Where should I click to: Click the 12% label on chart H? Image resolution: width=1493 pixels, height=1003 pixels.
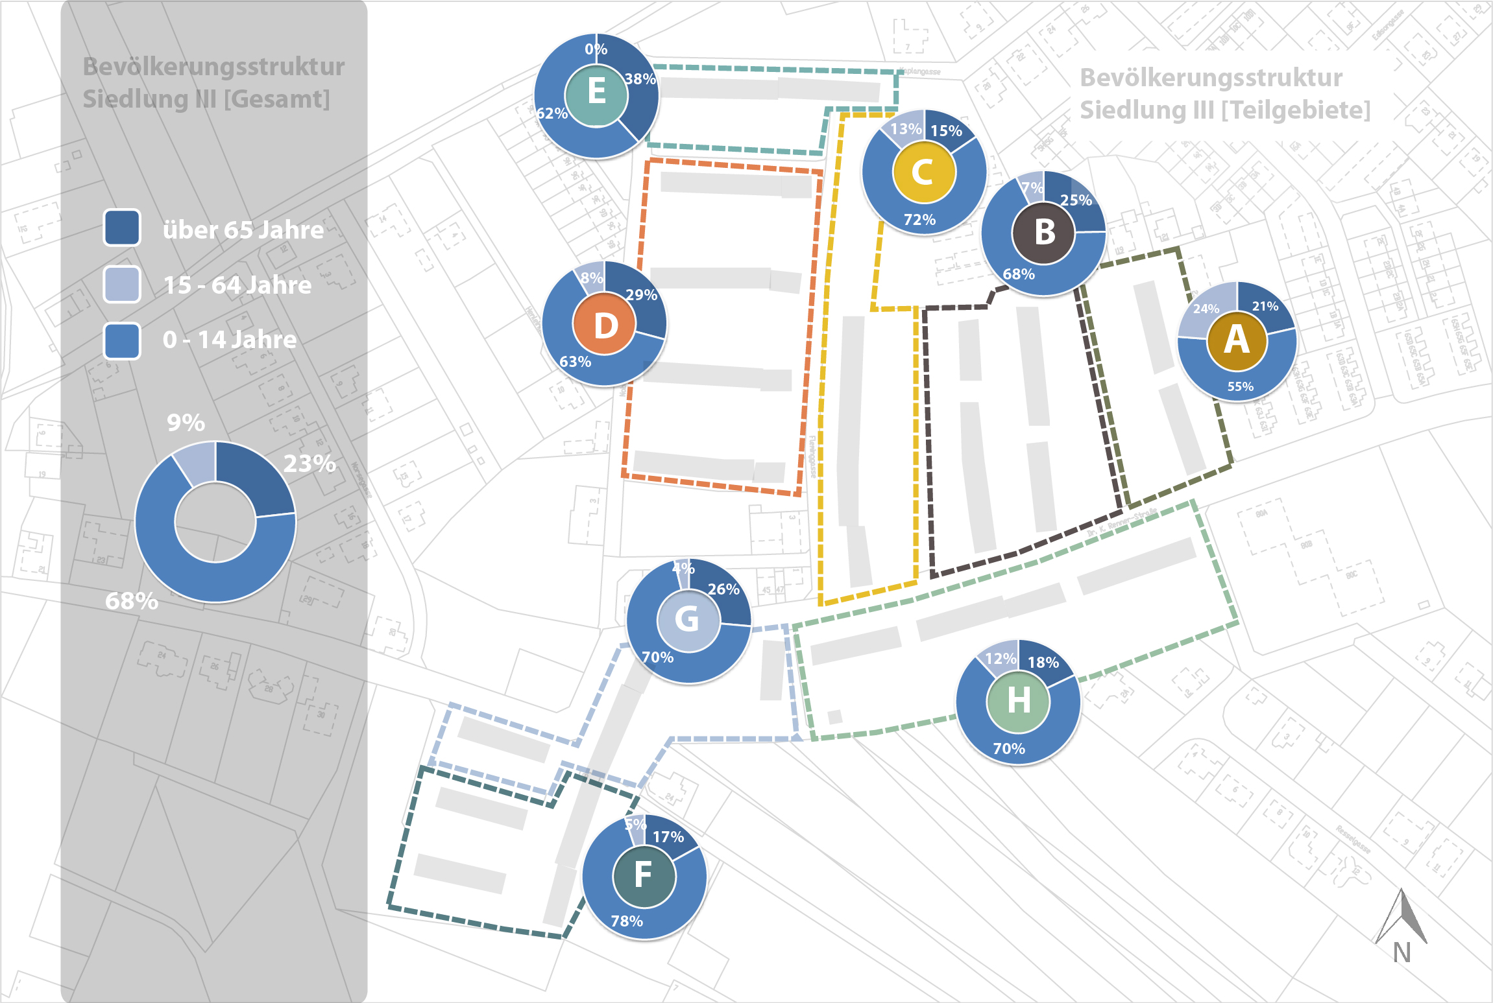click(1001, 659)
